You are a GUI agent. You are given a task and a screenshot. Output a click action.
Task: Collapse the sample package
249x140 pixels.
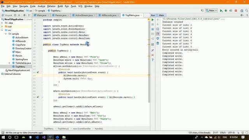coord(6,34)
